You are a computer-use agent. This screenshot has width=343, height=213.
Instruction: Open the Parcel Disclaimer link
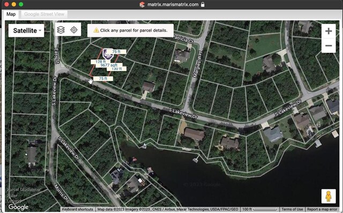tap(24, 190)
